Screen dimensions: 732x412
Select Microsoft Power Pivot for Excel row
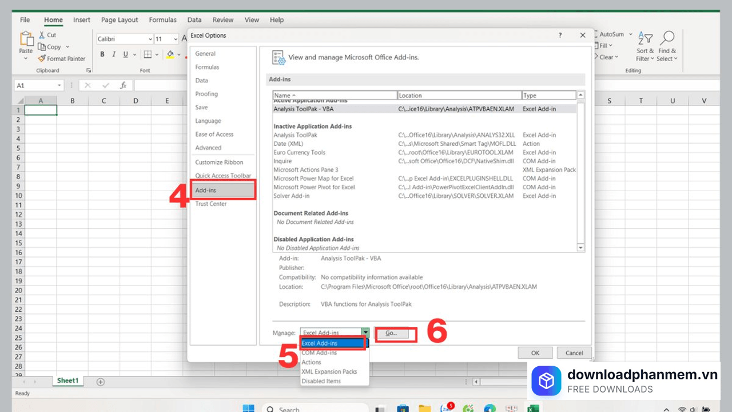coord(424,187)
